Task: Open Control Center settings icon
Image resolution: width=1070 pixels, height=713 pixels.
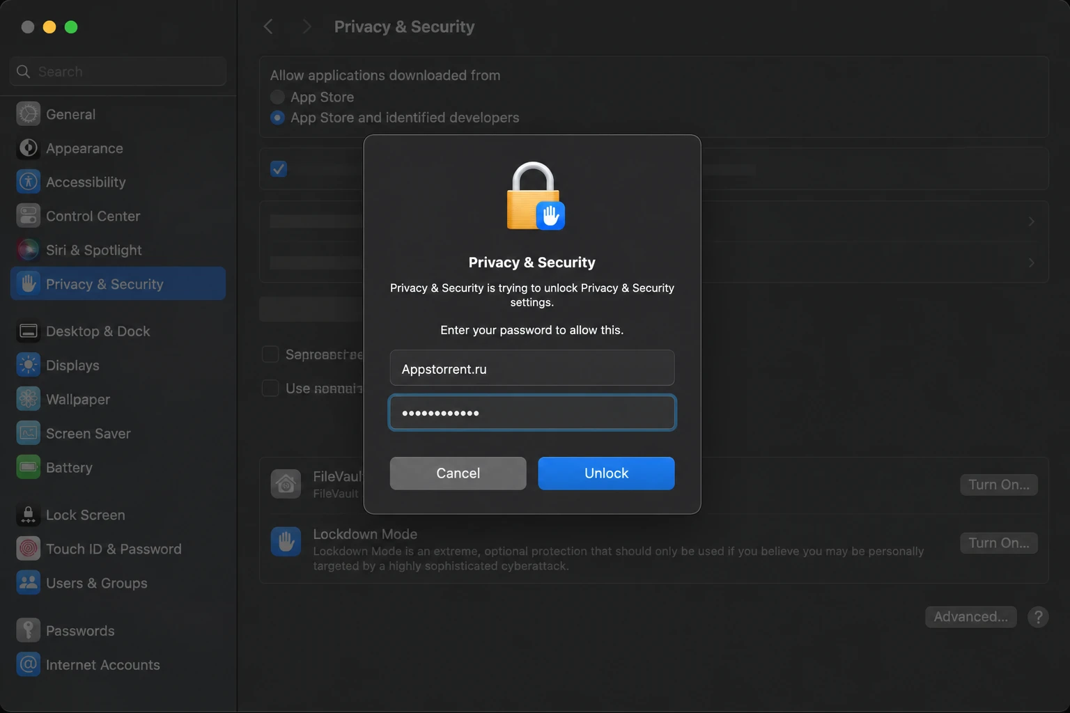Action: (x=28, y=216)
